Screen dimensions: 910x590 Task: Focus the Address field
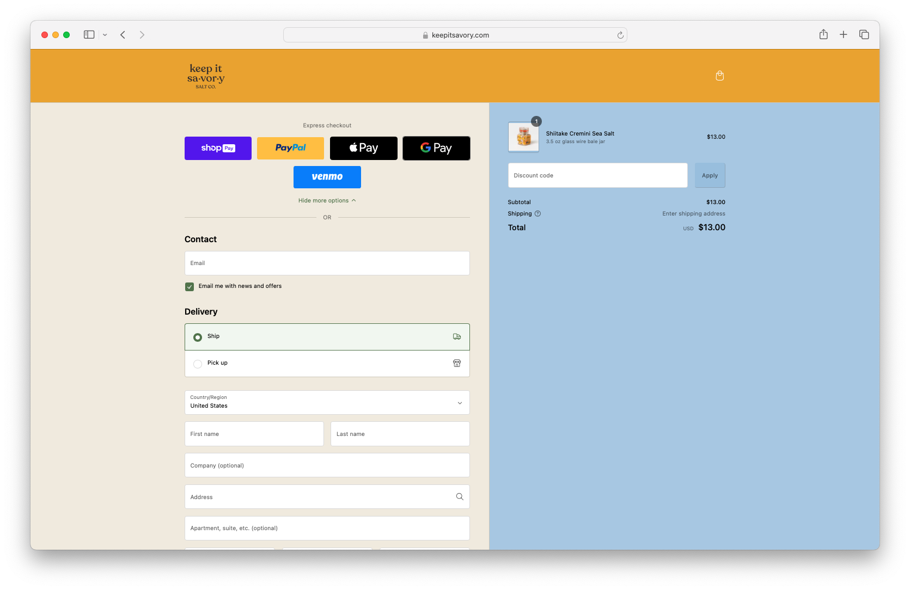click(327, 497)
